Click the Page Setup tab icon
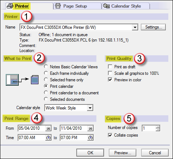173x159 pixels. [58, 6]
